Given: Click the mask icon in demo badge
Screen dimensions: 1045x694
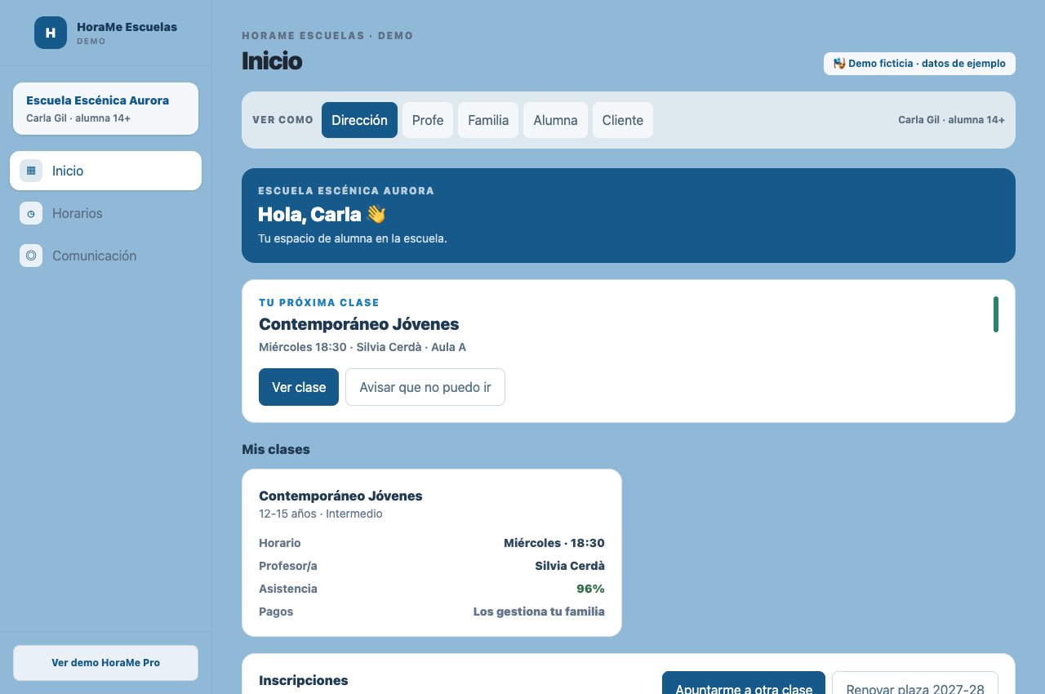Looking at the screenshot, I should [x=839, y=63].
